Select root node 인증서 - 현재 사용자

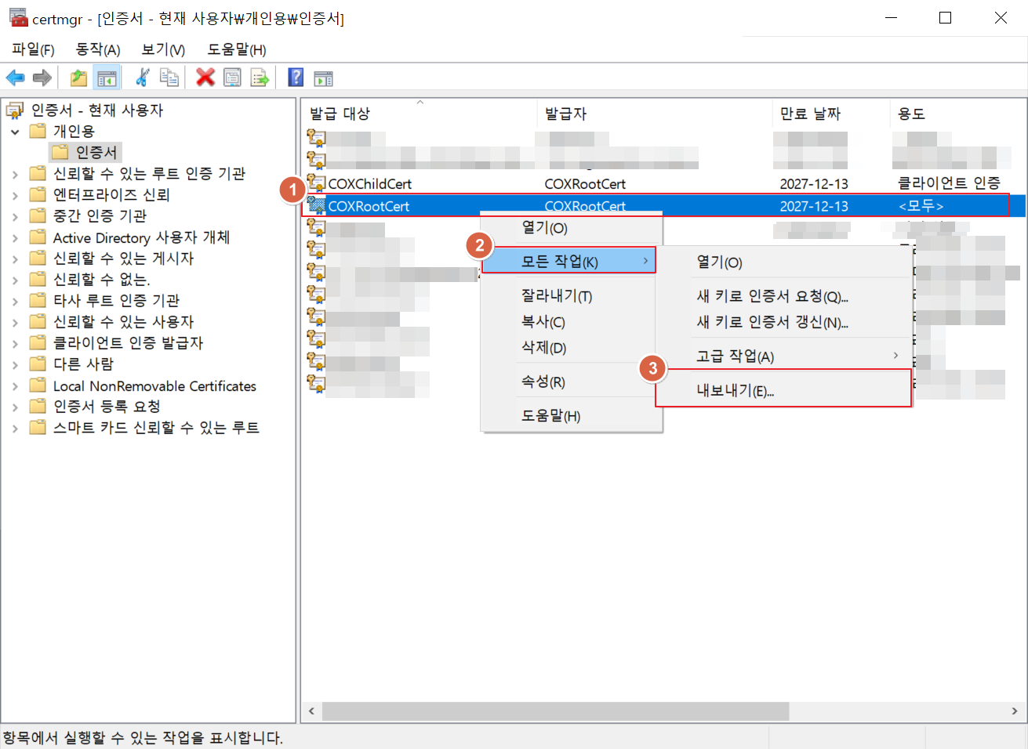(97, 110)
